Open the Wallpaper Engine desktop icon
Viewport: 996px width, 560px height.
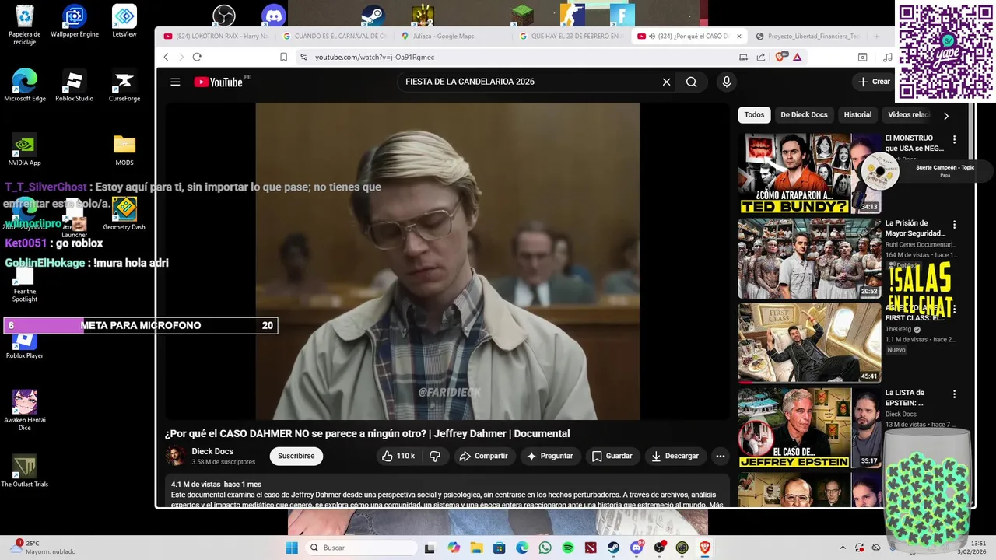click(x=75, y=22)
